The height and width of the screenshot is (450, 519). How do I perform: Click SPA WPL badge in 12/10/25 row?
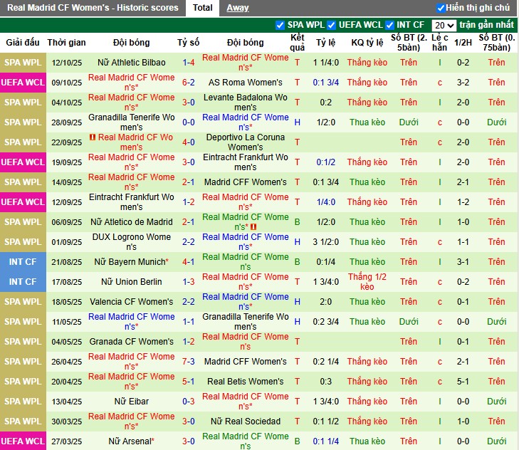click(23, 63)
